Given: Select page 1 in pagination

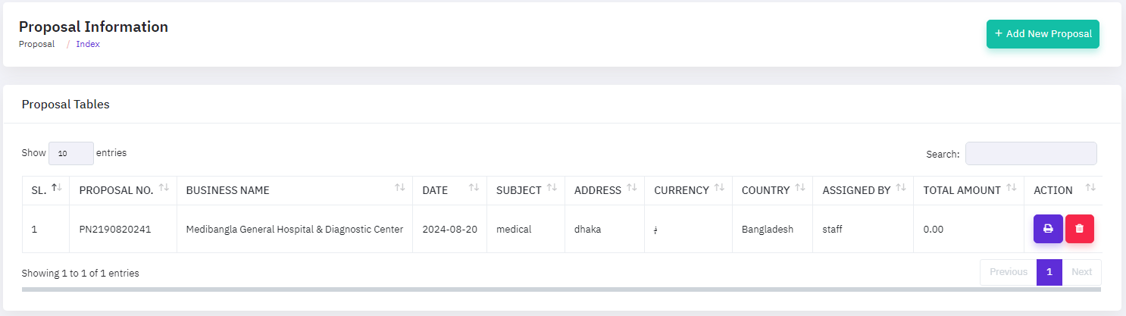Looking at the screenshot, I should (x=1049, y=272).
